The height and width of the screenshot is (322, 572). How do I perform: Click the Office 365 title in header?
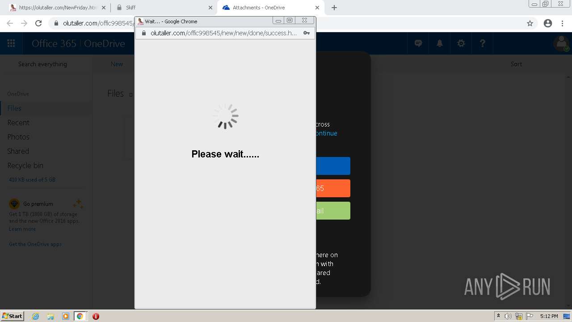coord(54,43)
